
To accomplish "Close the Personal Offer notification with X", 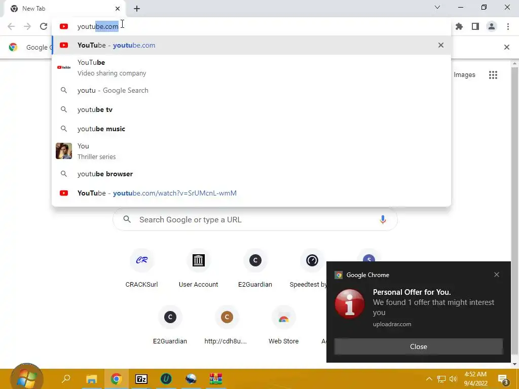I will coord(497,275).
